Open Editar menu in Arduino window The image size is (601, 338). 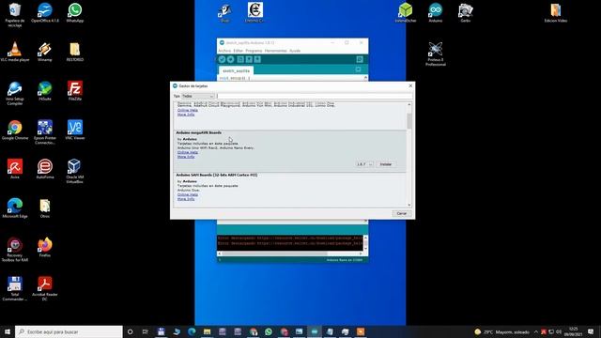[x=239, y=51]
